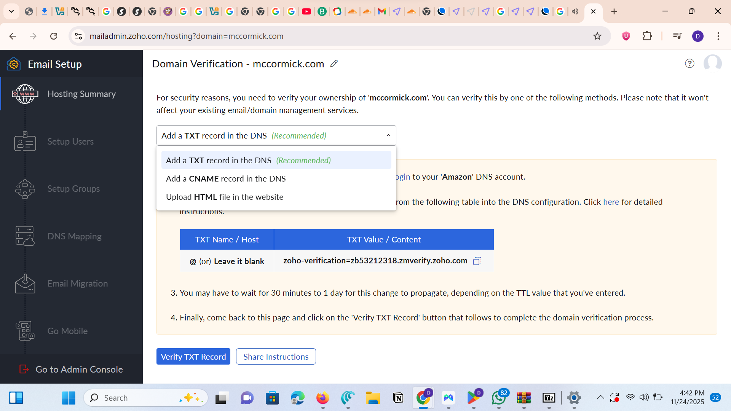This screenshot has width=731, height=411.
Task: Select the Setup Users badge icon
Action: [x=25, y=142]
